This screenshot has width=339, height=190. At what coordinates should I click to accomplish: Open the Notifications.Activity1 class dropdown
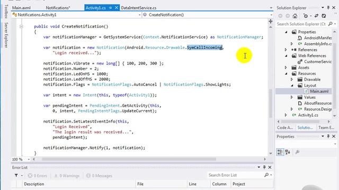pos(139,15)
